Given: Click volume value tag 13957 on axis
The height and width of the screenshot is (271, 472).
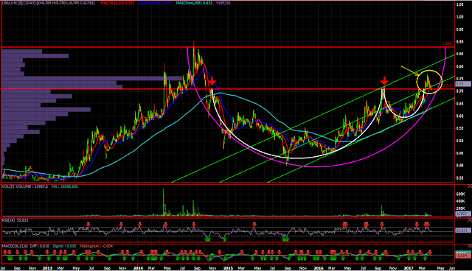Looking at the screenshot, I should (462, 214).
